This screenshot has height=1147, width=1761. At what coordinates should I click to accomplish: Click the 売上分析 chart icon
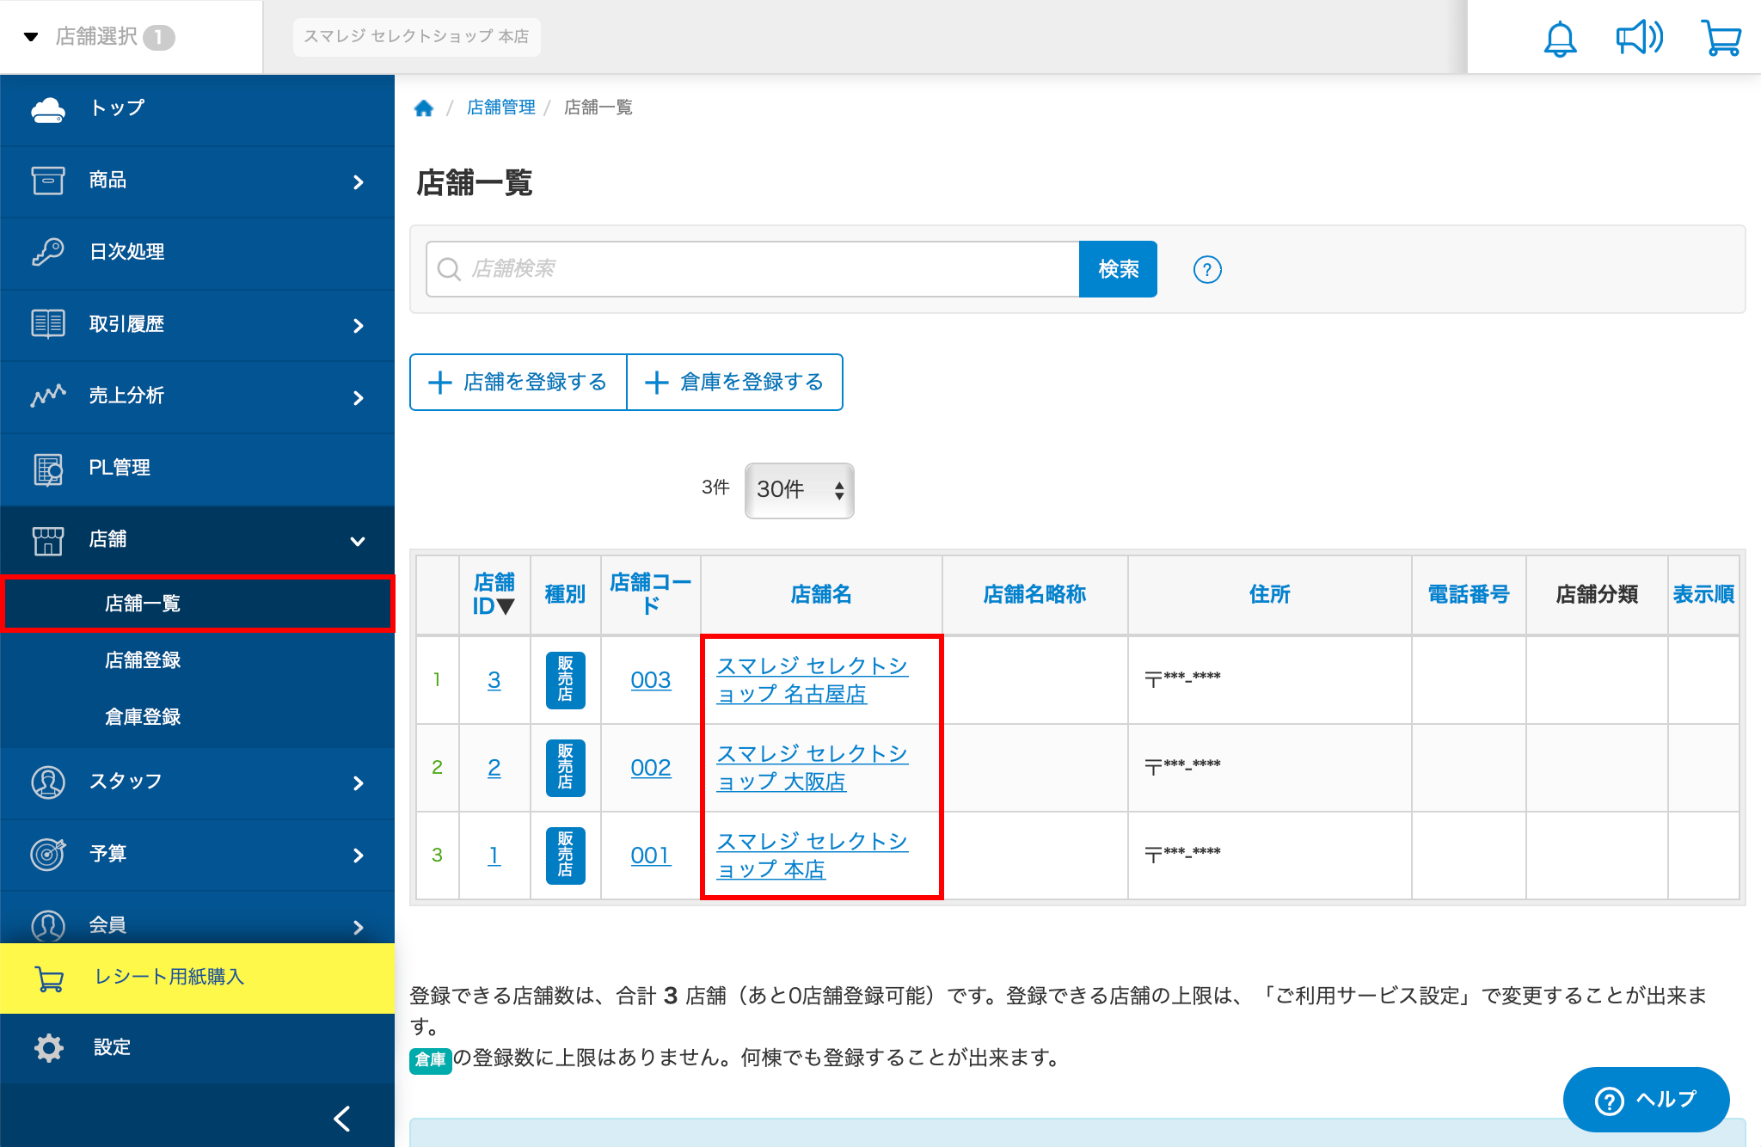[x=47, y=396]
